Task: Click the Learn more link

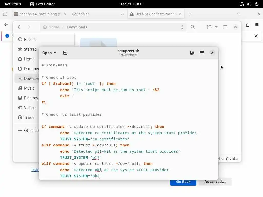Action: click(x=35, y=170)
